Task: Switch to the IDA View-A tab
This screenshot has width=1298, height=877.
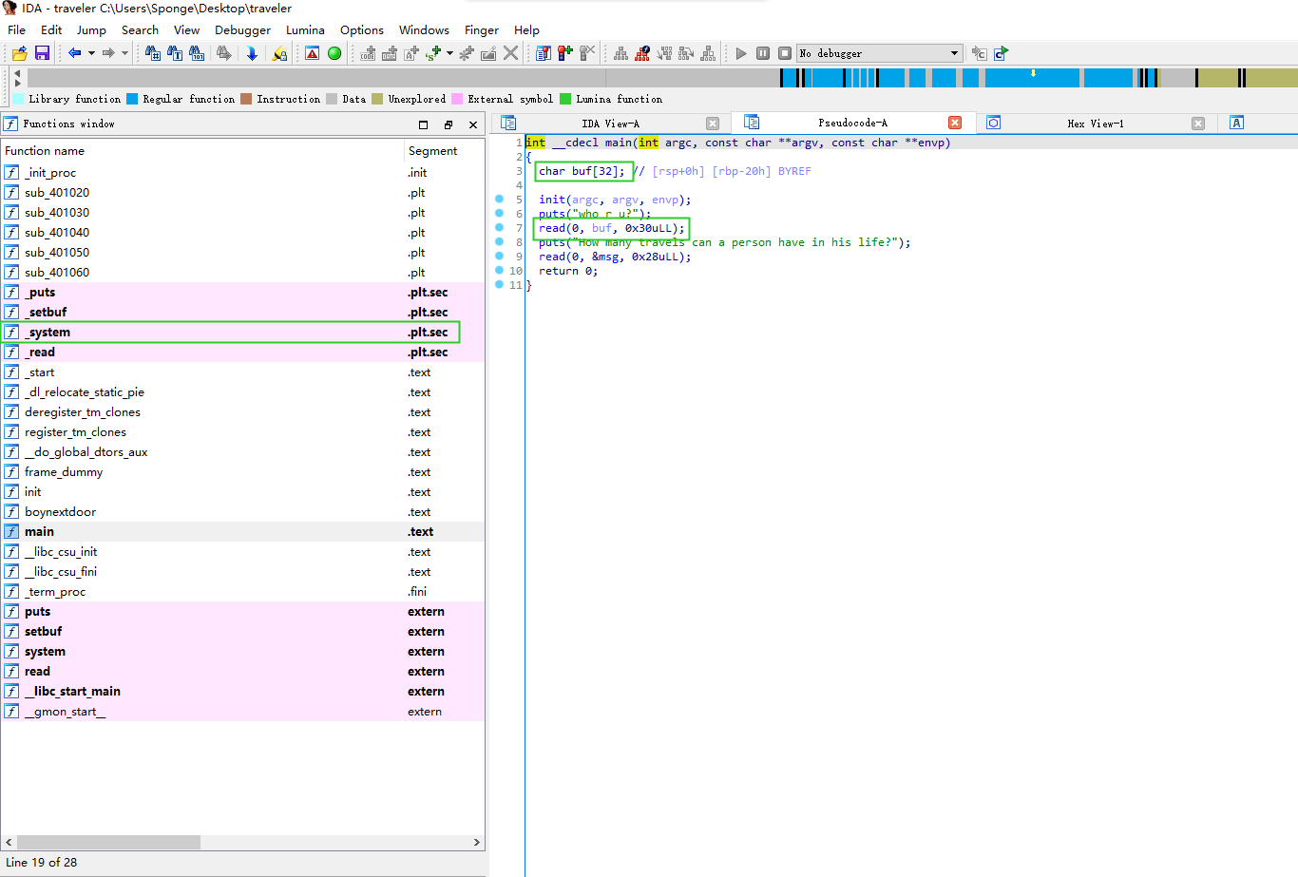Action: coord(610,124)
